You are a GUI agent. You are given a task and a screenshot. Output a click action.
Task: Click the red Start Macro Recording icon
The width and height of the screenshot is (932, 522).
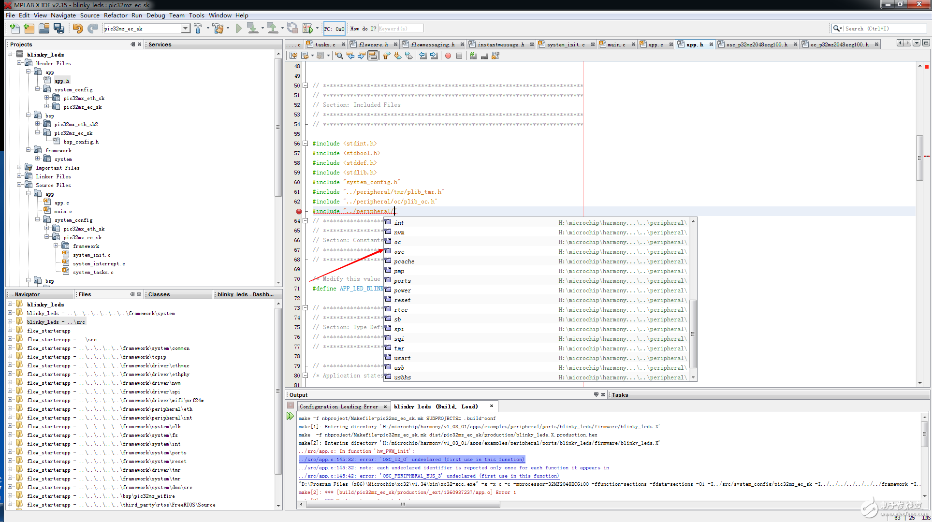pyautogui.click(x=448, y=56)
